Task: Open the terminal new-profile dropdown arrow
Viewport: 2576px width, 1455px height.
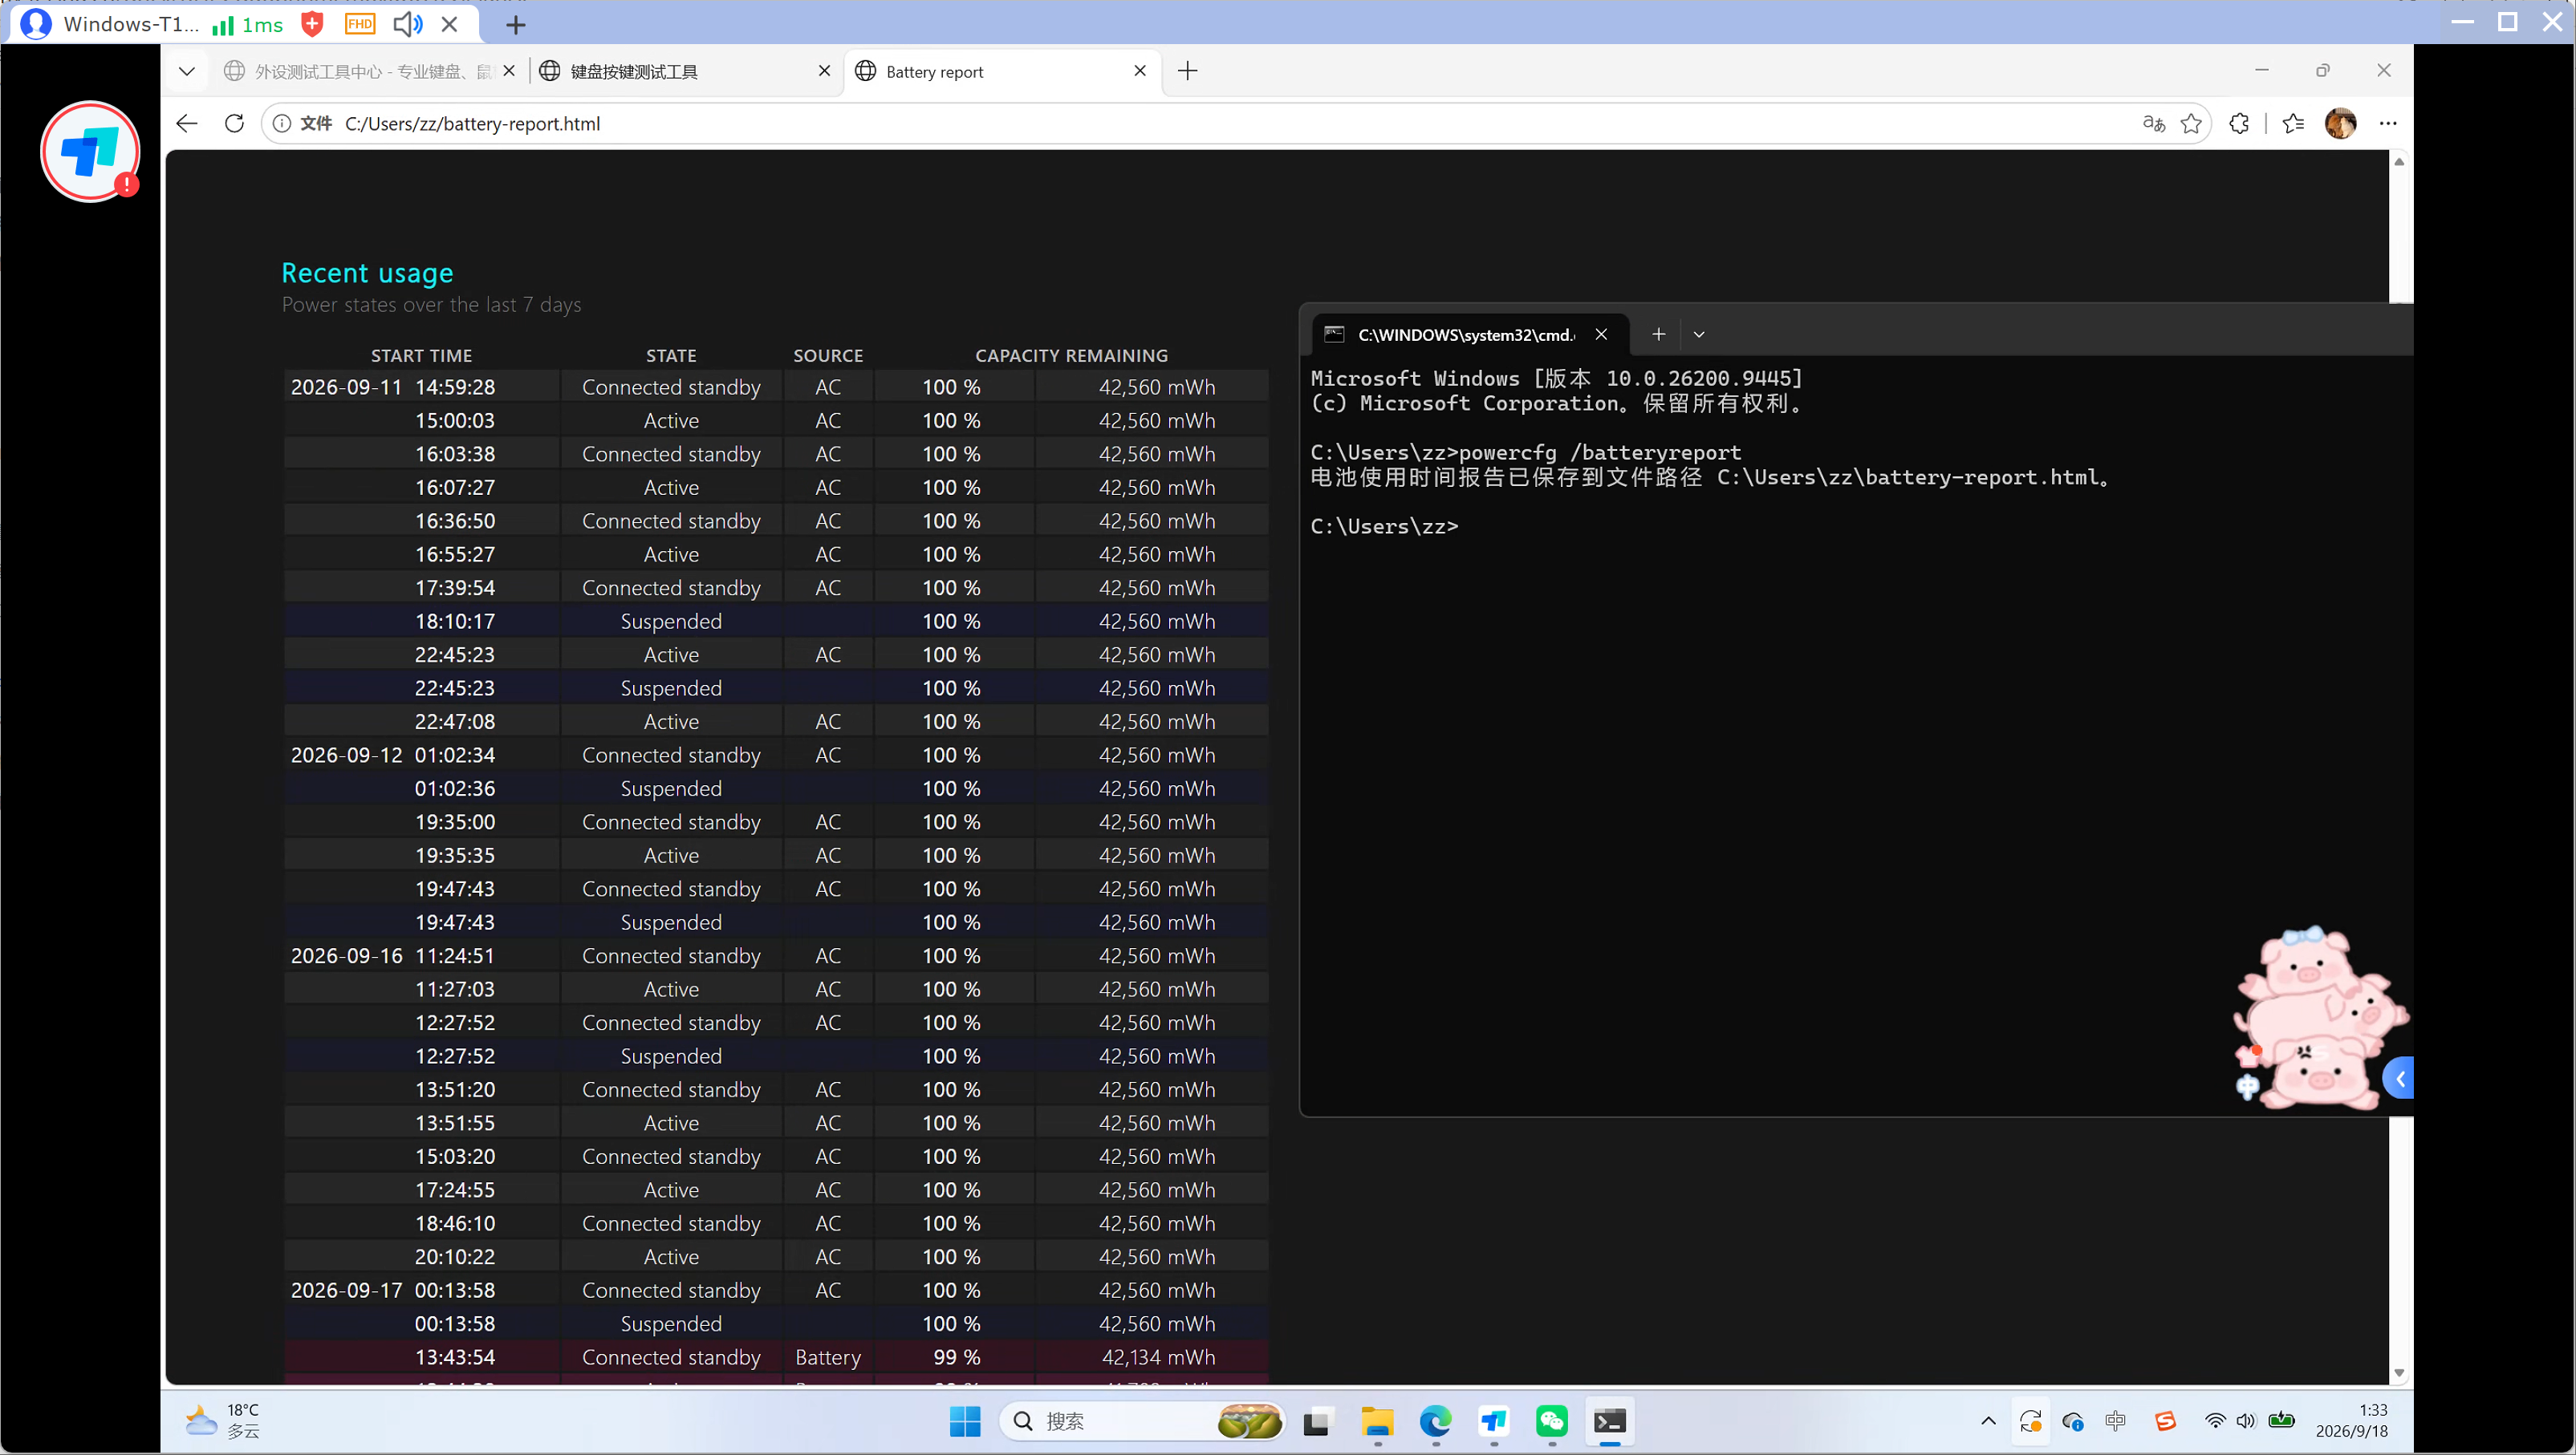Action: (1699, 334)
